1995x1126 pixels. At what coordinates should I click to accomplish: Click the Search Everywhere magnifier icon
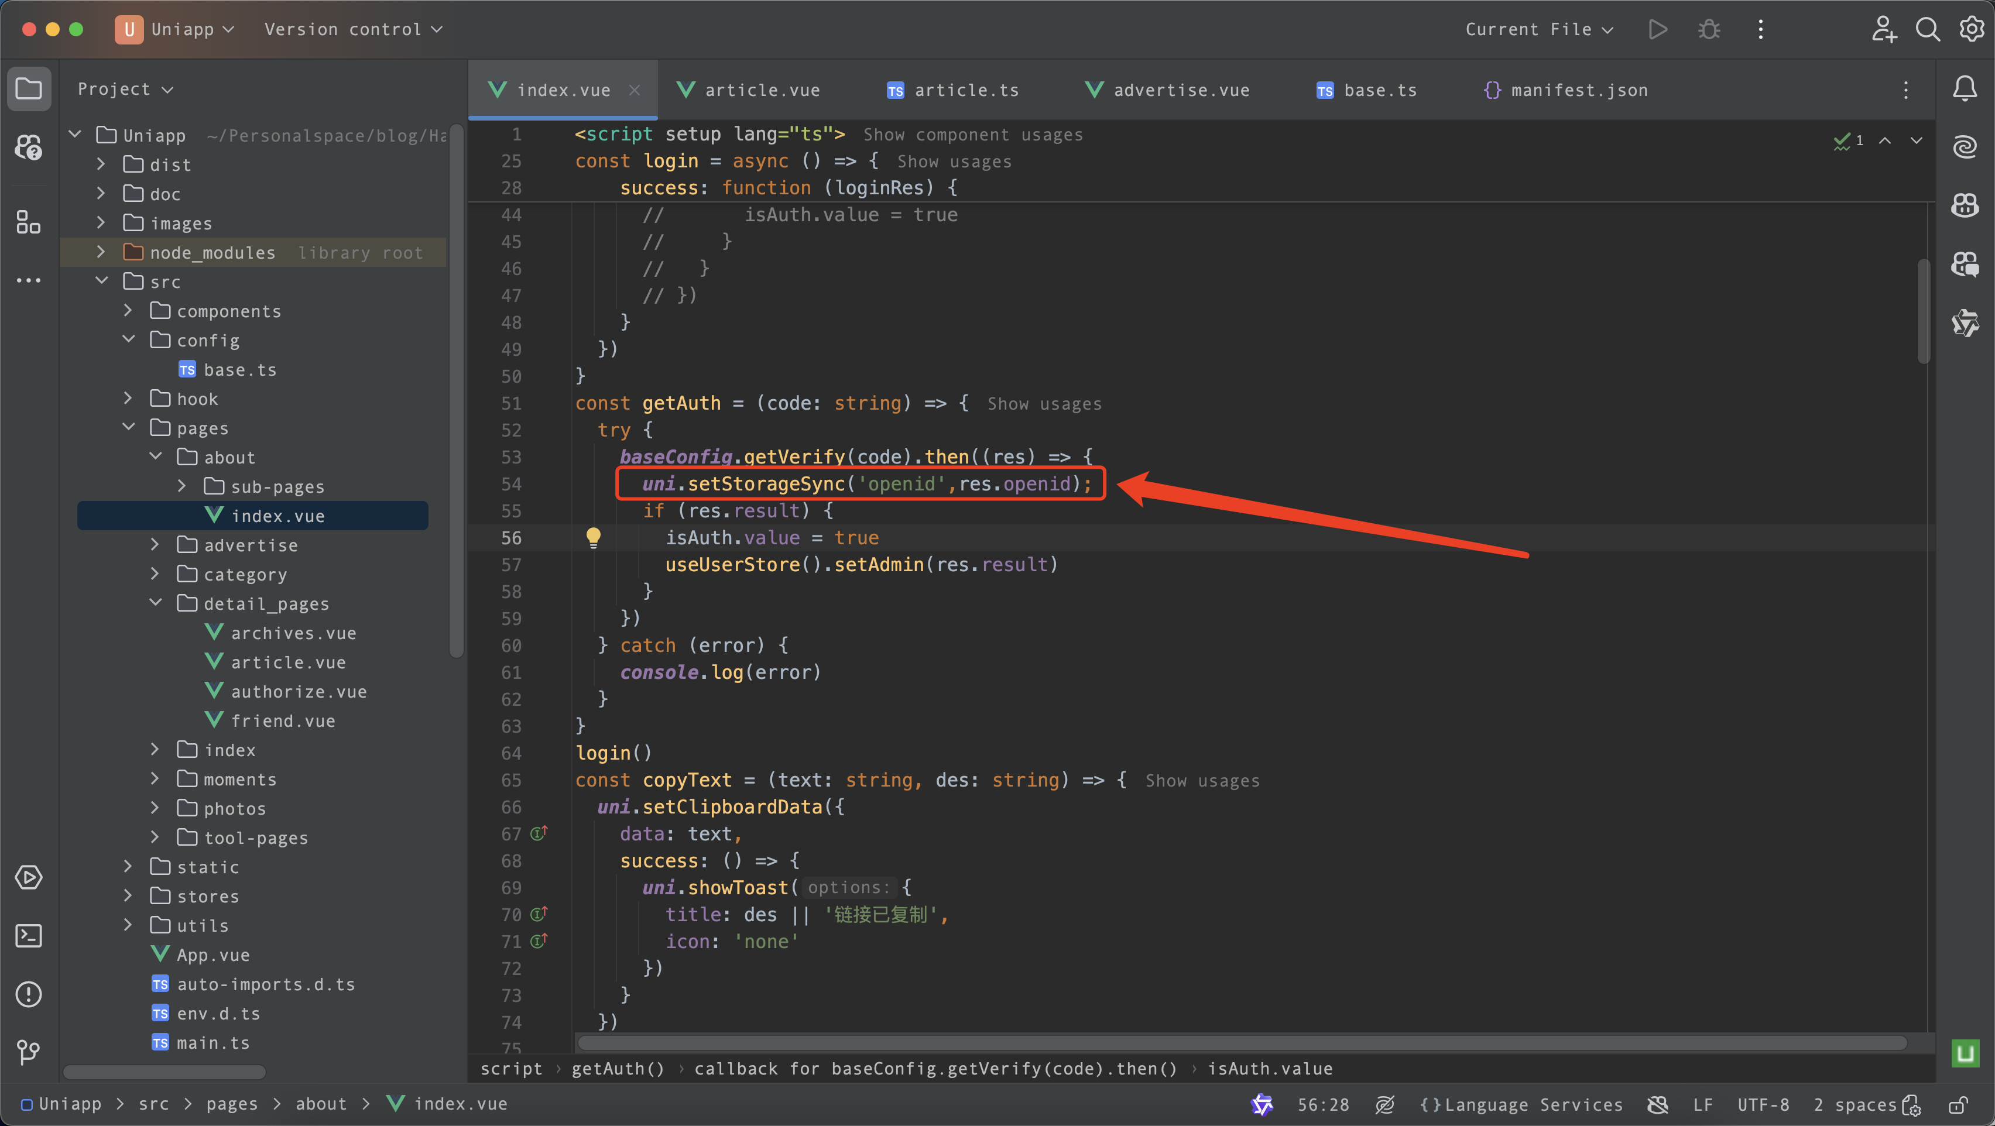tap(1927, 29)
